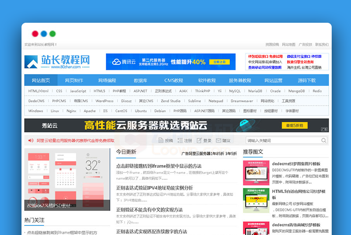This screenshot has width=351, height=235.
Task: Click the 建议 envelope icon
Action: tap(218, 140)
